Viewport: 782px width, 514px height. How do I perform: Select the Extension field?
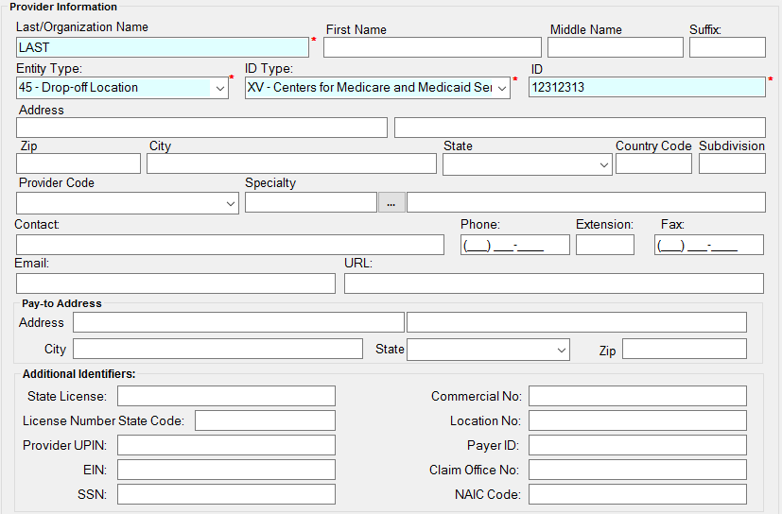point(605,245)
